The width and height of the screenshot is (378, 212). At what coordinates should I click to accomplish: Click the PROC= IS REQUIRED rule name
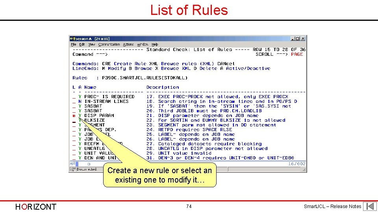coord(109,97)
